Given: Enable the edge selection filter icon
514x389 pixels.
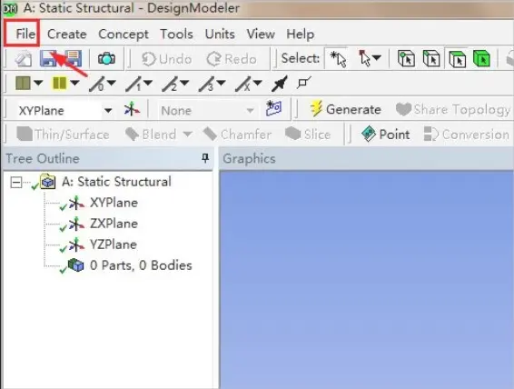Looking at the screenshot, I should pyautogui.click(x=431, y=59).
